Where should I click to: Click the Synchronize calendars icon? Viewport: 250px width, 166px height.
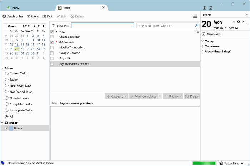[4, 16]
